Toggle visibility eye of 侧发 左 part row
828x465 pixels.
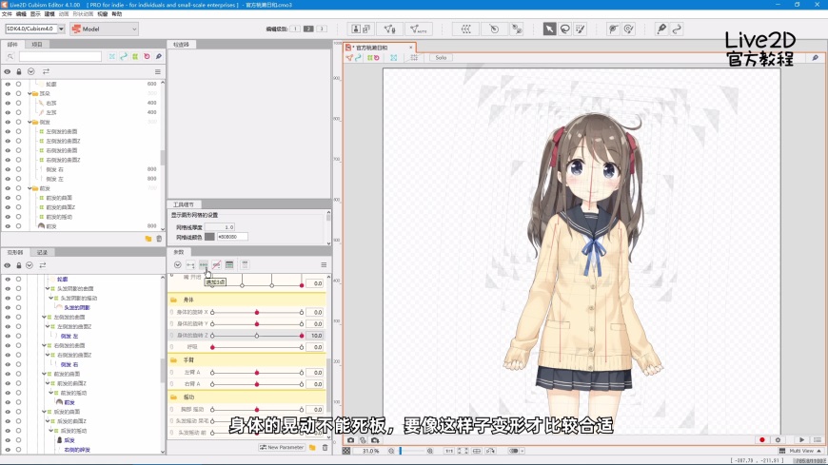(8, 179)
